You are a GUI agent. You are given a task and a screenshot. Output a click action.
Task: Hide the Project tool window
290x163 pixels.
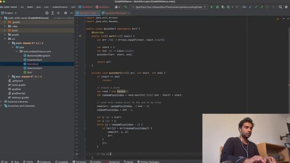[x=71, y=13]
